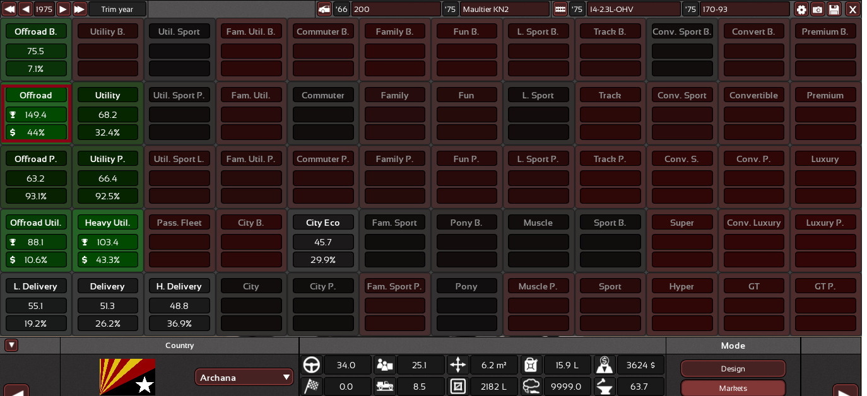The height and width of the screenshot is (396, 867).
Task: Click the engine icon in top bar
Action: [560, 9]
